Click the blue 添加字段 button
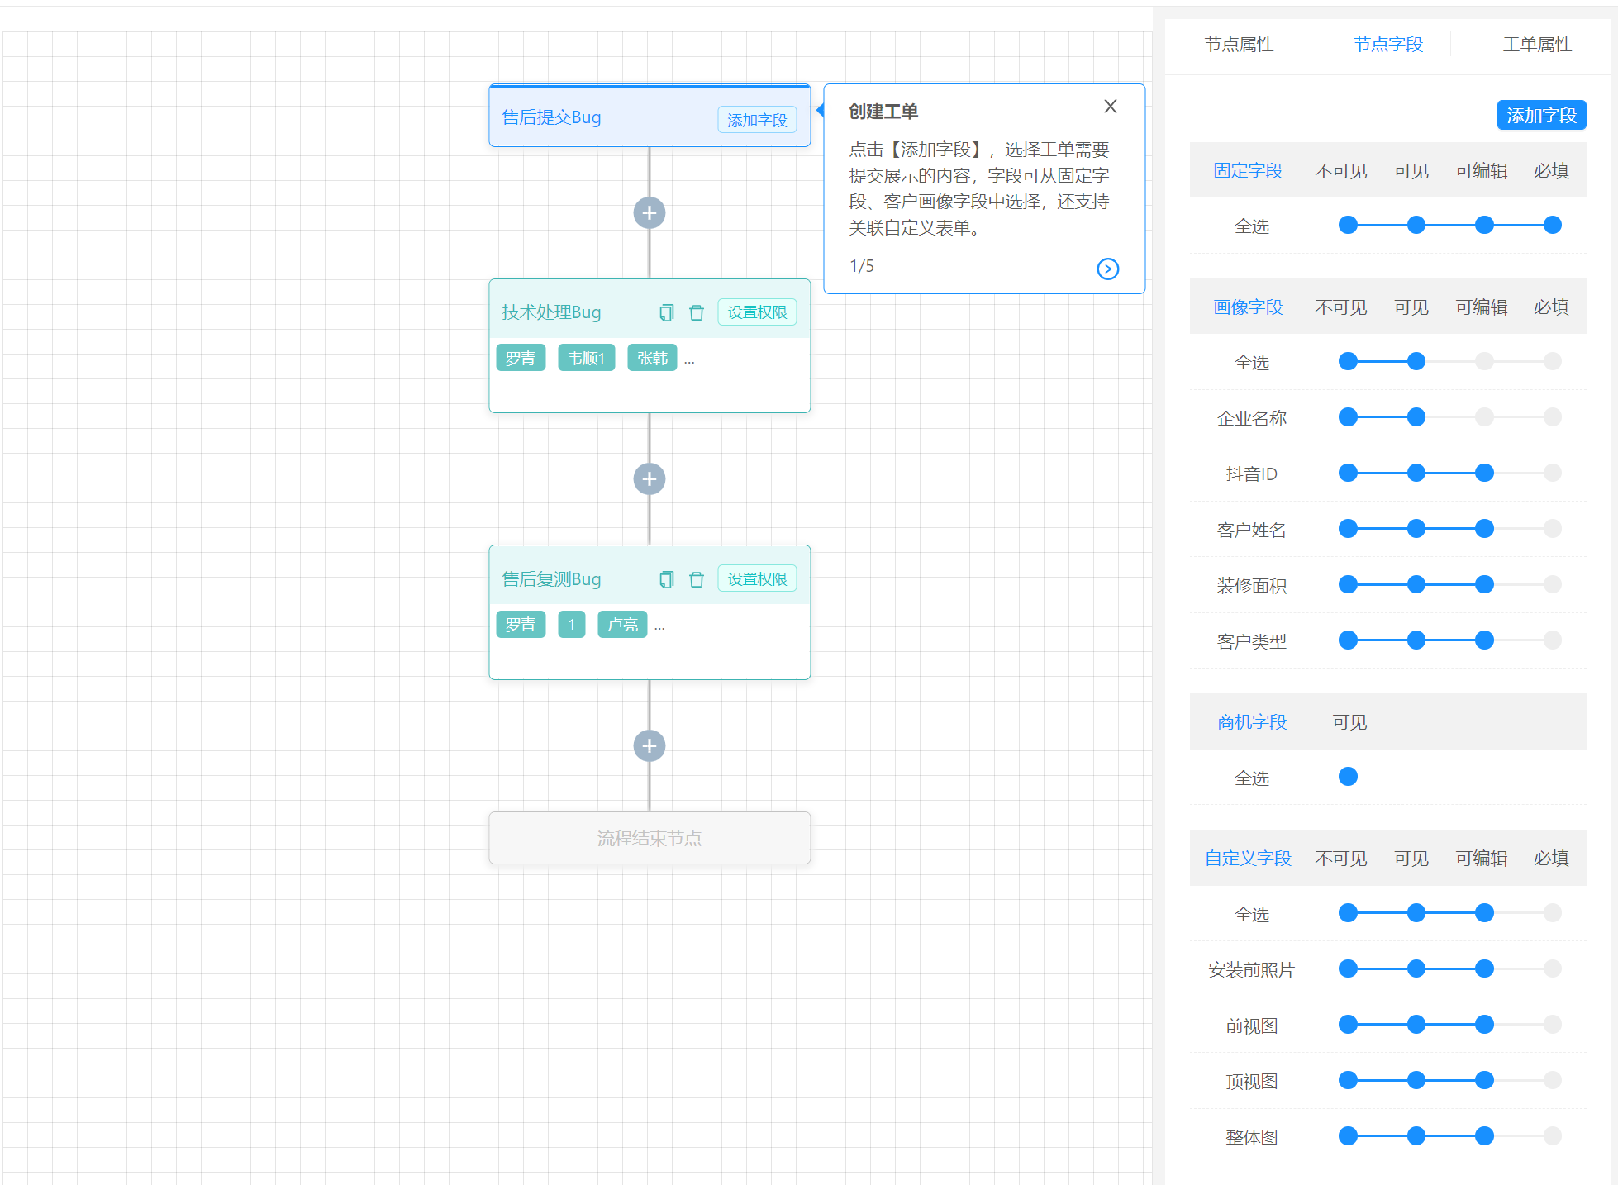The height and width of the screenshot is (1185, 1618). point(1541,116)
